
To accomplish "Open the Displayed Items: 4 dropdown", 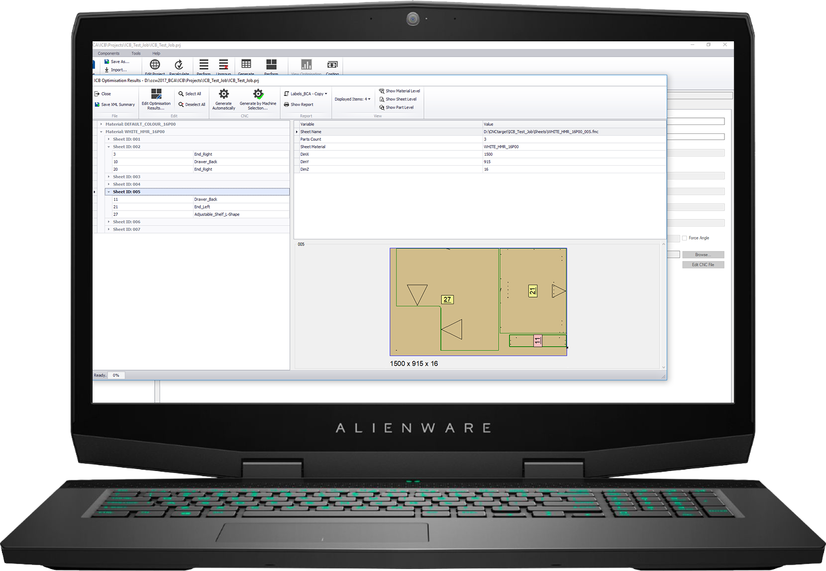I will click(x=352, y=99).
